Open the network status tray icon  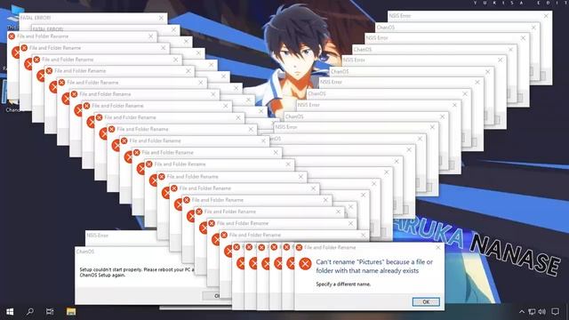point(532,312)
